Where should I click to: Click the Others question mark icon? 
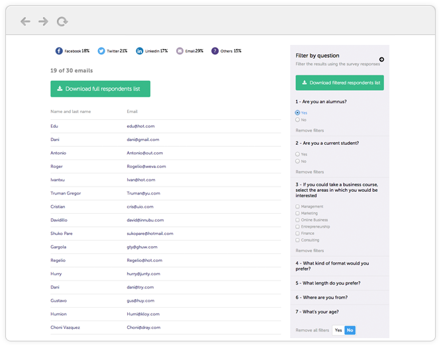pyautogui.click(x=215, y=51)
